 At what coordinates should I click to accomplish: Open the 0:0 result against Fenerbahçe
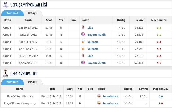pos(161,96)
